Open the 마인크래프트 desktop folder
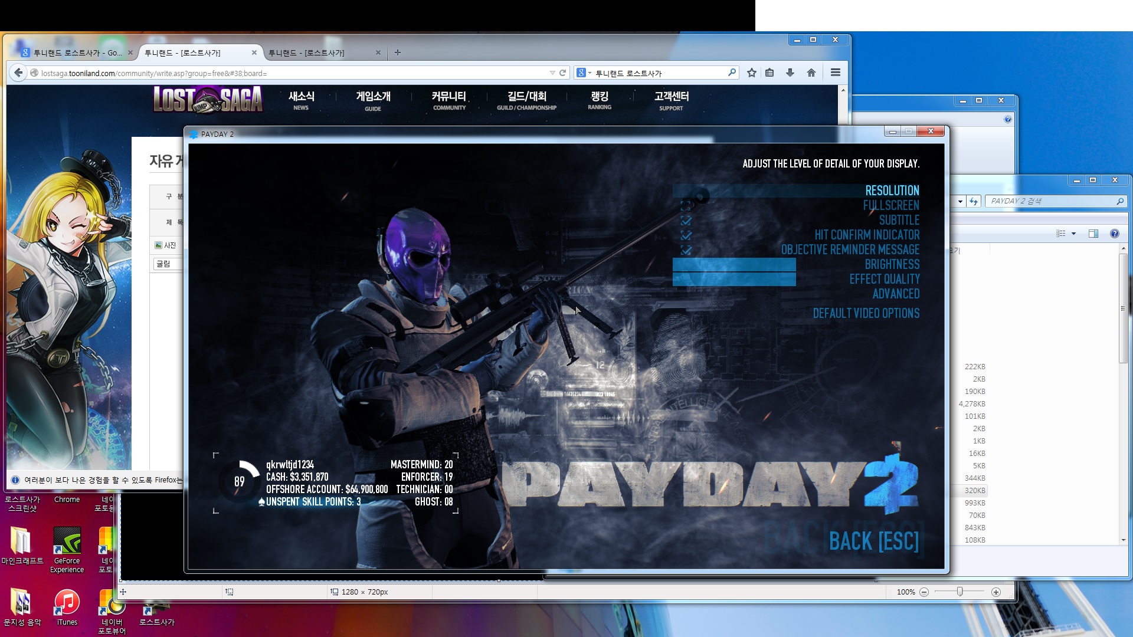 (22, 546)
